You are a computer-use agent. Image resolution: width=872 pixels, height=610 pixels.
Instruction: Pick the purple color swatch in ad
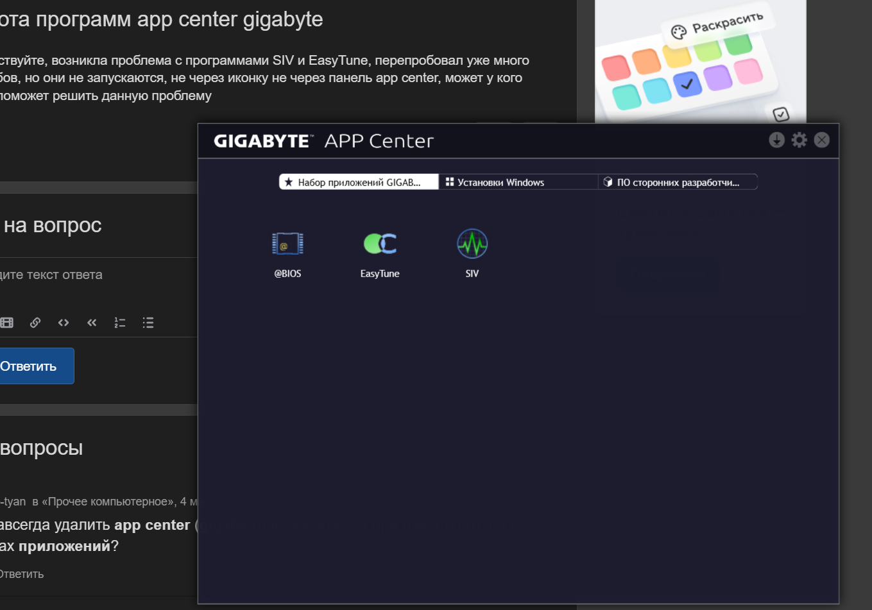point(717,78)
